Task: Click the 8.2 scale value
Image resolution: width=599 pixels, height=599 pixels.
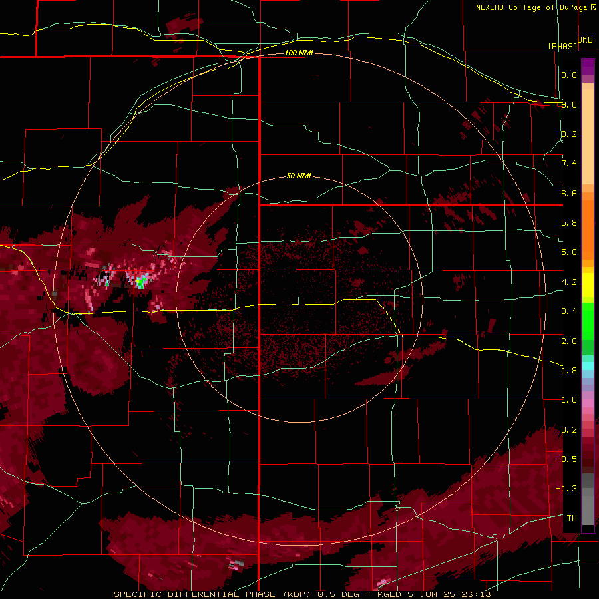Action: coord(569,134)
